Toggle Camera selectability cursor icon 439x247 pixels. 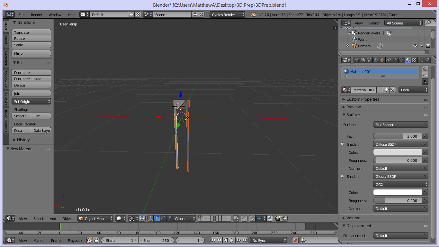[x=422, y=46]
